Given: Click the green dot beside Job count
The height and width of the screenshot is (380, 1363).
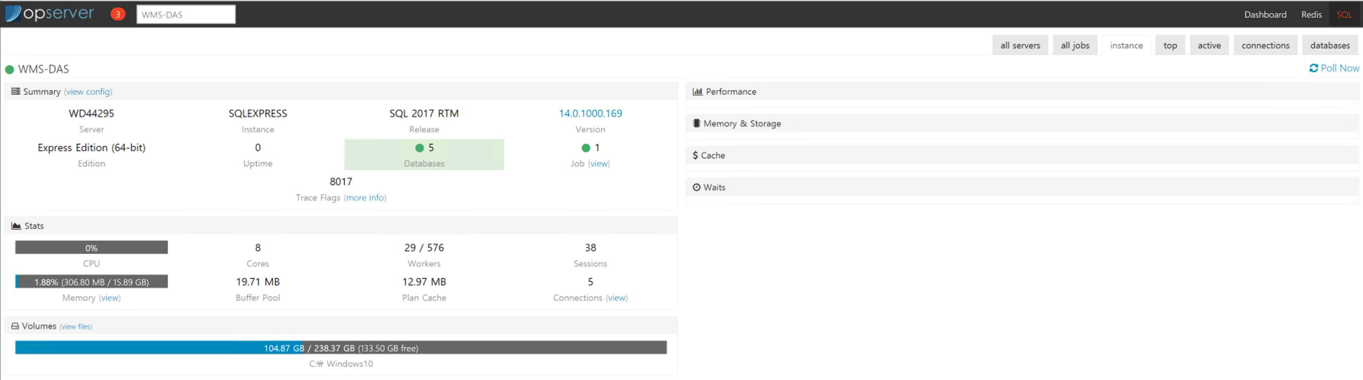Looking at the screenshot, I should (x=586, y=148).
